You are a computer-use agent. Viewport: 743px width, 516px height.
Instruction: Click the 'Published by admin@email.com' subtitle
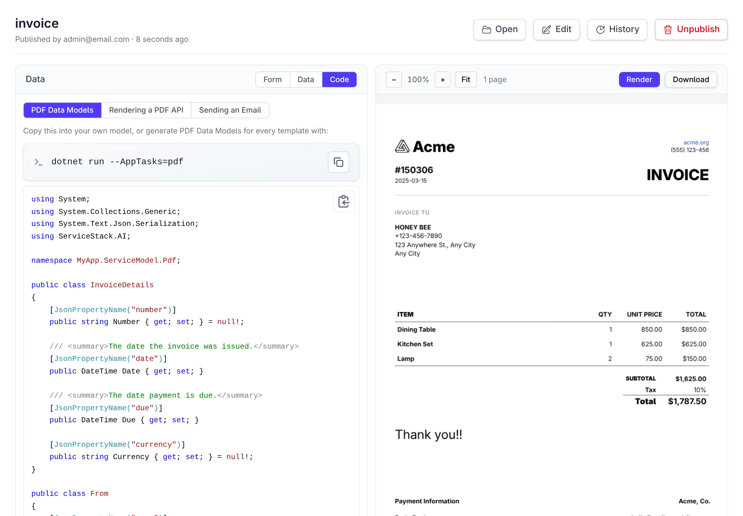pyautogui.click(x=72, y=39)
